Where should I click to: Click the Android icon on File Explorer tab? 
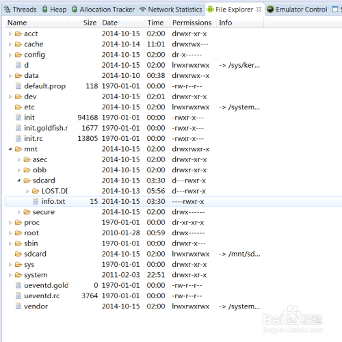(210, 10)
